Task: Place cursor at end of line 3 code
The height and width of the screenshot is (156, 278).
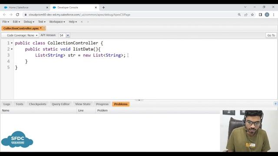Action: pyautogui.click(x=126, y=55)
